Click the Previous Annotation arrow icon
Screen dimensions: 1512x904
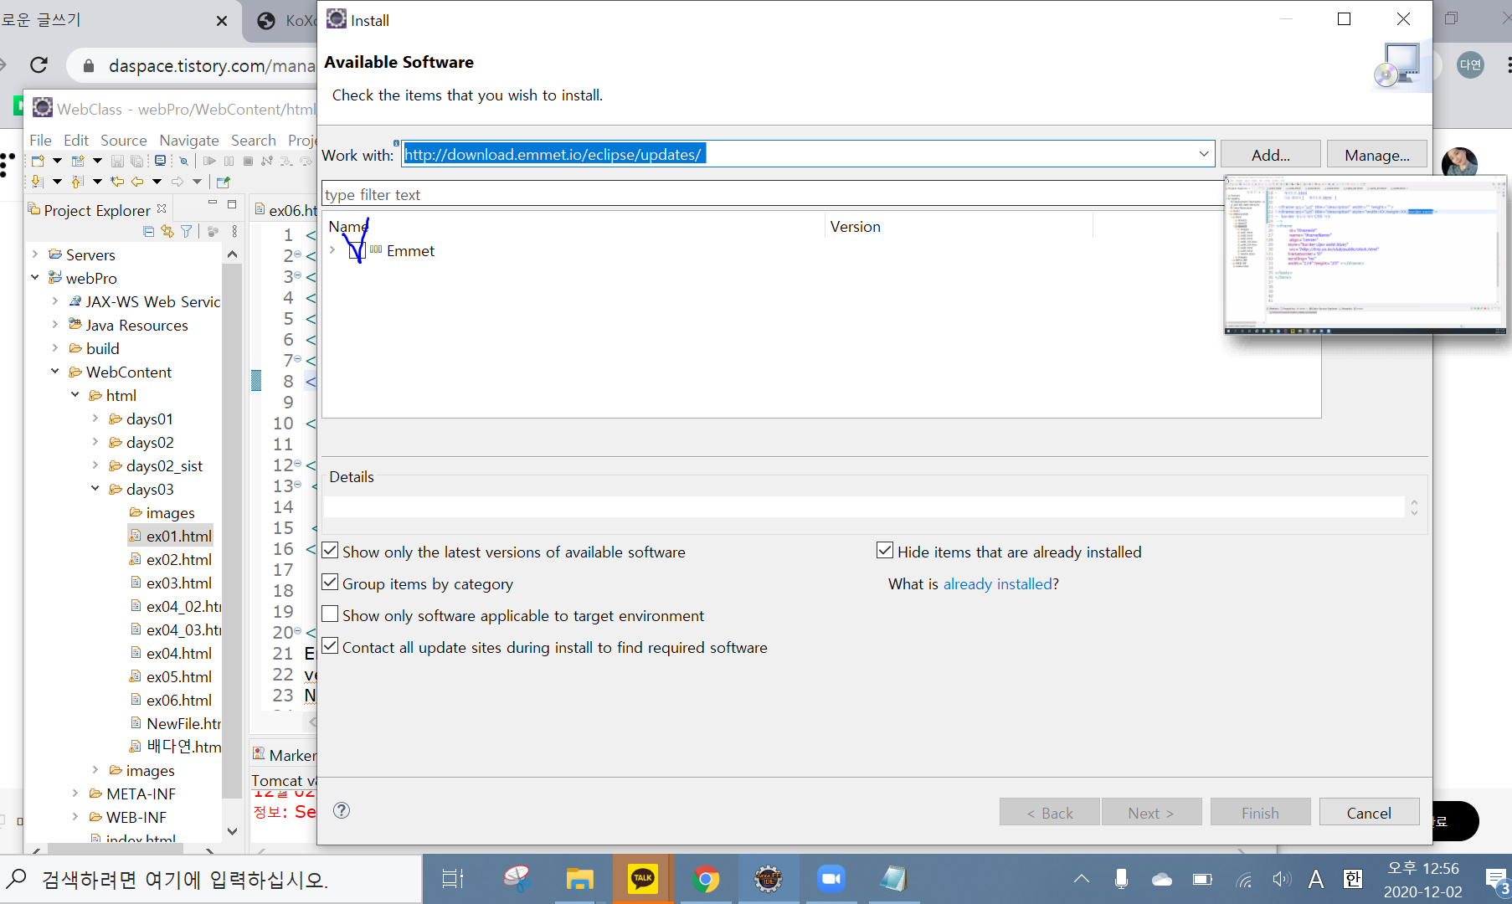(77, 182)
